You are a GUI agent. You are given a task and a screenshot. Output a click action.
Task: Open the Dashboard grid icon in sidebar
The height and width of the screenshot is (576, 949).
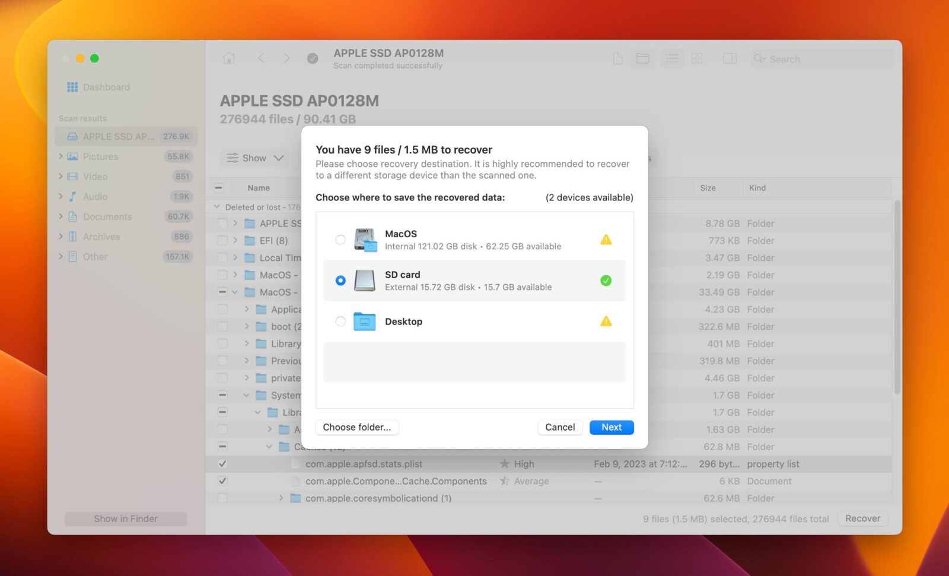72,87
